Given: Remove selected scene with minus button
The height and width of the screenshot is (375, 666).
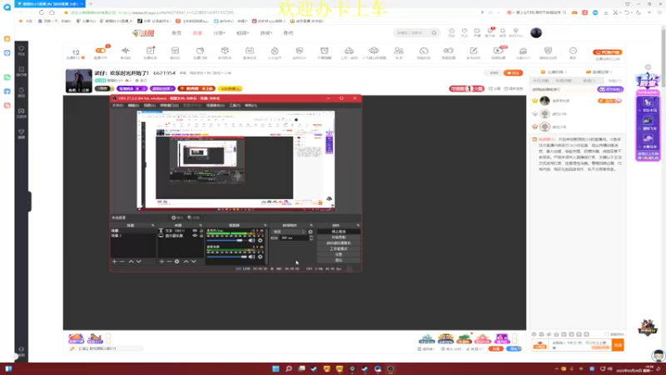Looking at the screenshot, I should pyautogui.click(x=122, y=262).
